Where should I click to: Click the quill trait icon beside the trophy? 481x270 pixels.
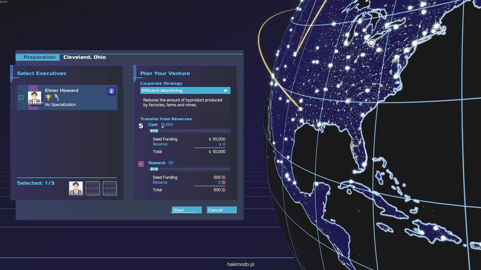pyautogui.click(x=57, y=97)
